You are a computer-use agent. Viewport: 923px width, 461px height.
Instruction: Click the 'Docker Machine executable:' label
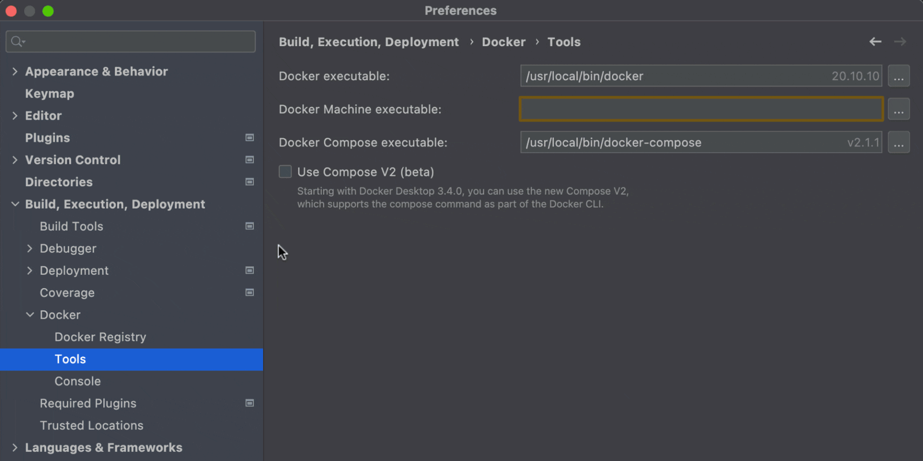tap(360, 109)
